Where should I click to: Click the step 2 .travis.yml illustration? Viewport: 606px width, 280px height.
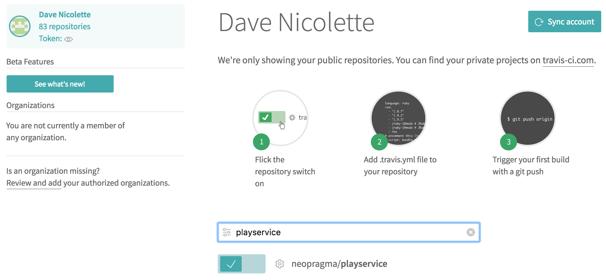pos(398,118)
